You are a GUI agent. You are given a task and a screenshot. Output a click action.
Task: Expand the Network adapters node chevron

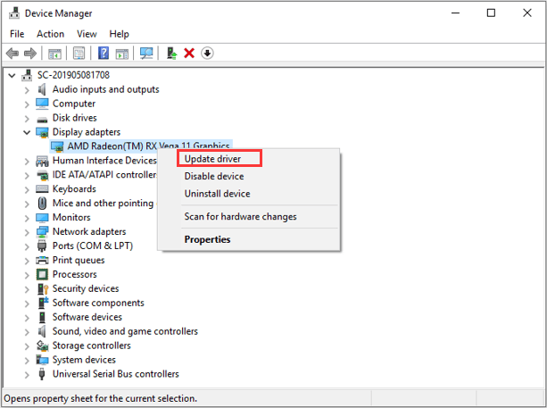point(27,232)
